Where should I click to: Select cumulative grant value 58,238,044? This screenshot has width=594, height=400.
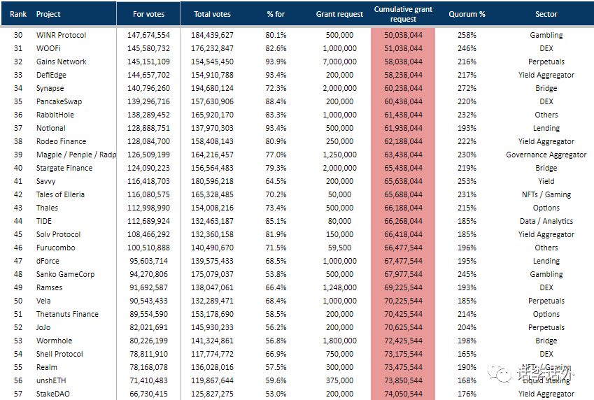[403, 75]
